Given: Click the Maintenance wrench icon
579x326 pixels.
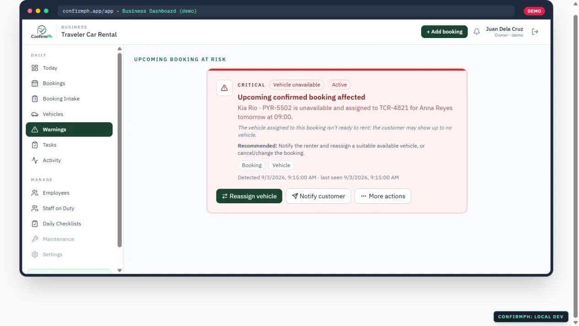Looking at the screenshot, I should (x=35, y=239).
